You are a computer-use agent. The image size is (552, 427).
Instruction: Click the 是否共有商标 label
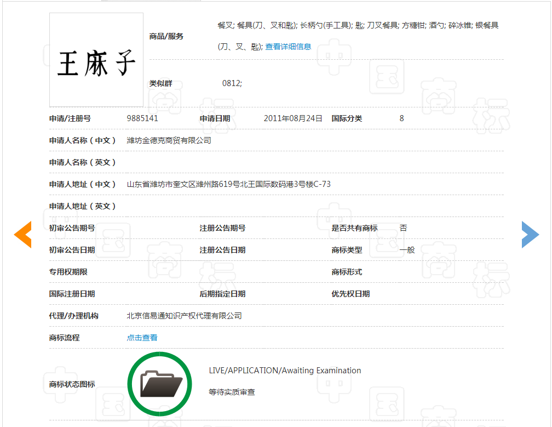(x=354, y=228)
